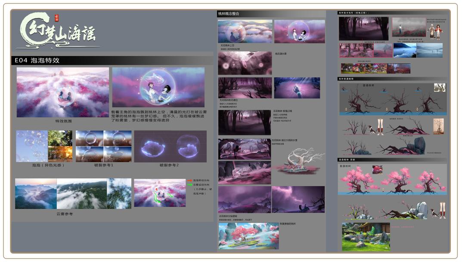Click the '破裂参考2' caption
The width and height of the screenshot is (465, 262).
point(169,165)
